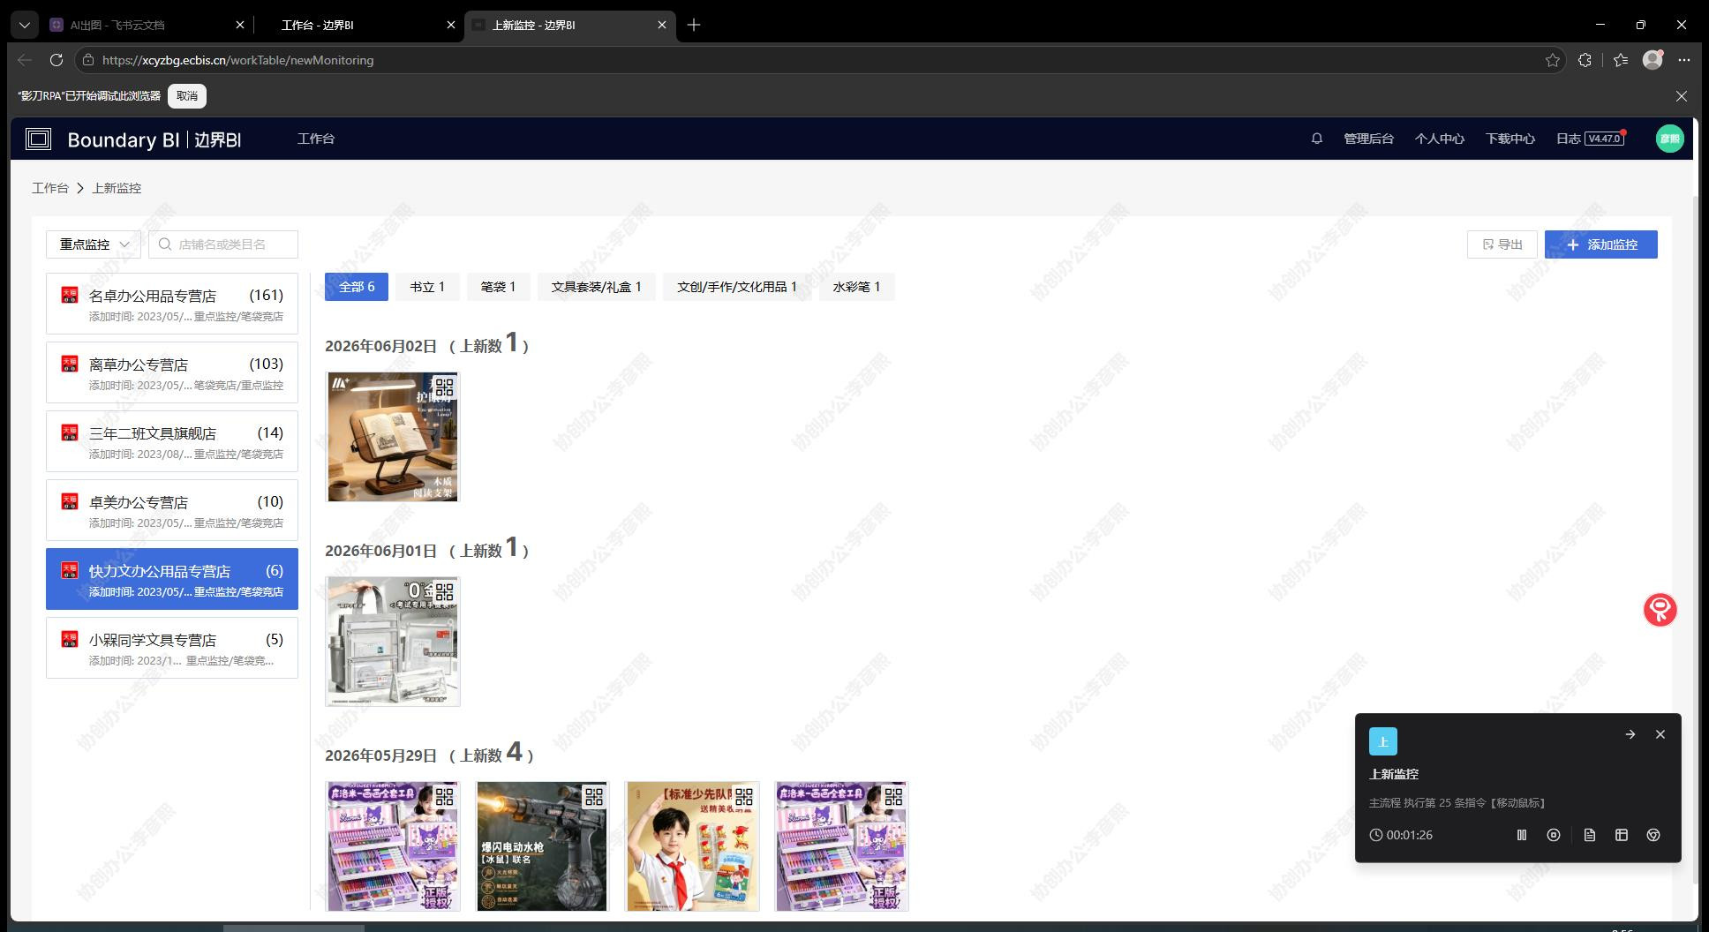Open QR code on the 标准少先队 product

(x=744, y=797)
